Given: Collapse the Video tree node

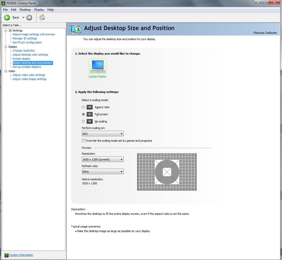Looking at the screenshot, I should [6, 71].
